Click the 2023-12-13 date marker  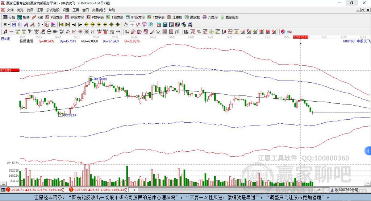(x=300, y=37)
